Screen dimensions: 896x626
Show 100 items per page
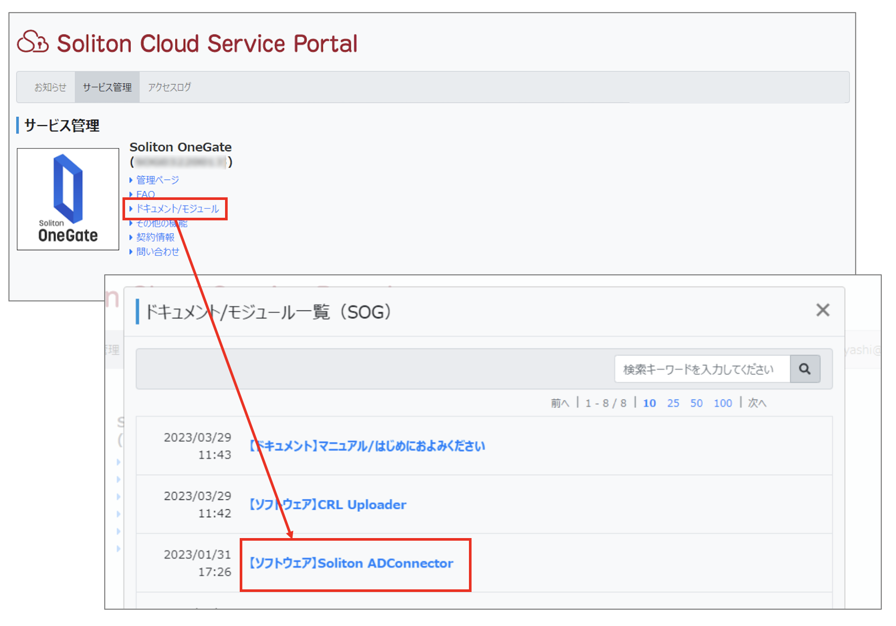click(x=723, y=403)
